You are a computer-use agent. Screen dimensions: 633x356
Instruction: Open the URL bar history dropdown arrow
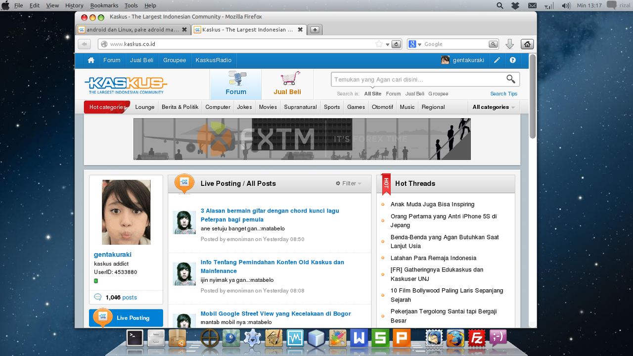click(388, 44)
